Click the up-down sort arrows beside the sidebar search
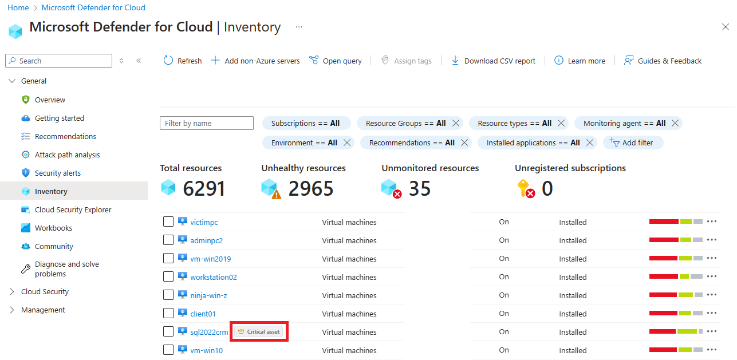 point(121,61)
